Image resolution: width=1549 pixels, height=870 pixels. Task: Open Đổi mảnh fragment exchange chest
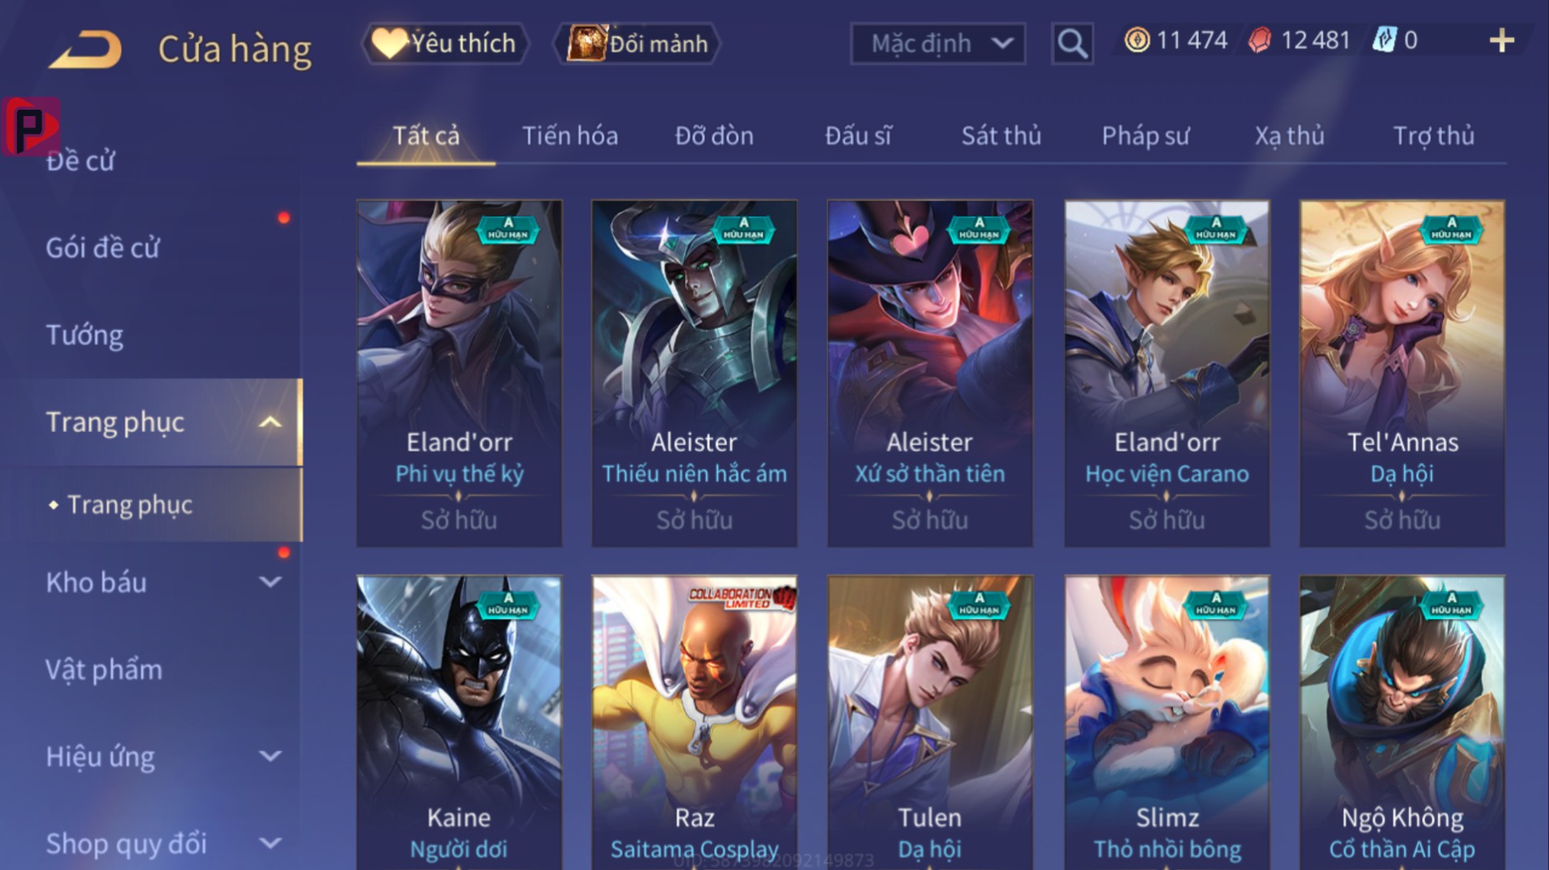pyautogui.click(x=636, y=43)
